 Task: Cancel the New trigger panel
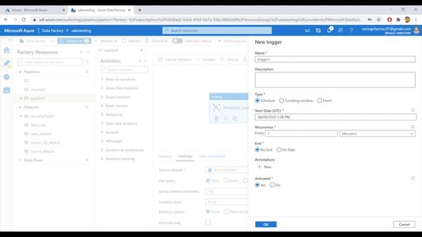(404, 224)
